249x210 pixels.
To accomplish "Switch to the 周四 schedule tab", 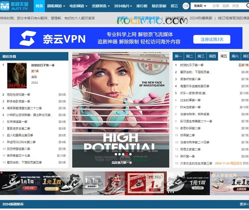I will [212, 56].
